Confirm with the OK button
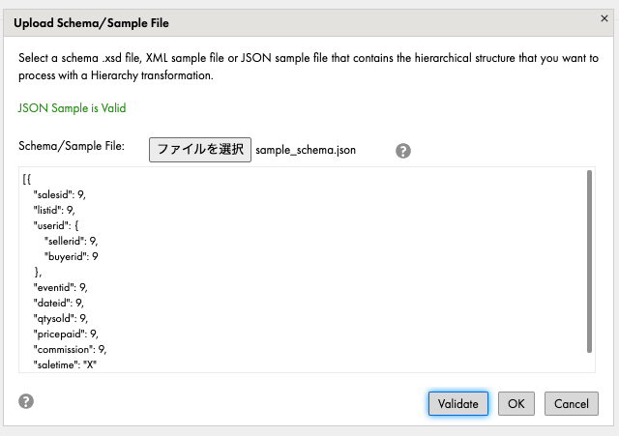Image resolution: width=619 pixels, height=436 pixels. pos(516,404)
